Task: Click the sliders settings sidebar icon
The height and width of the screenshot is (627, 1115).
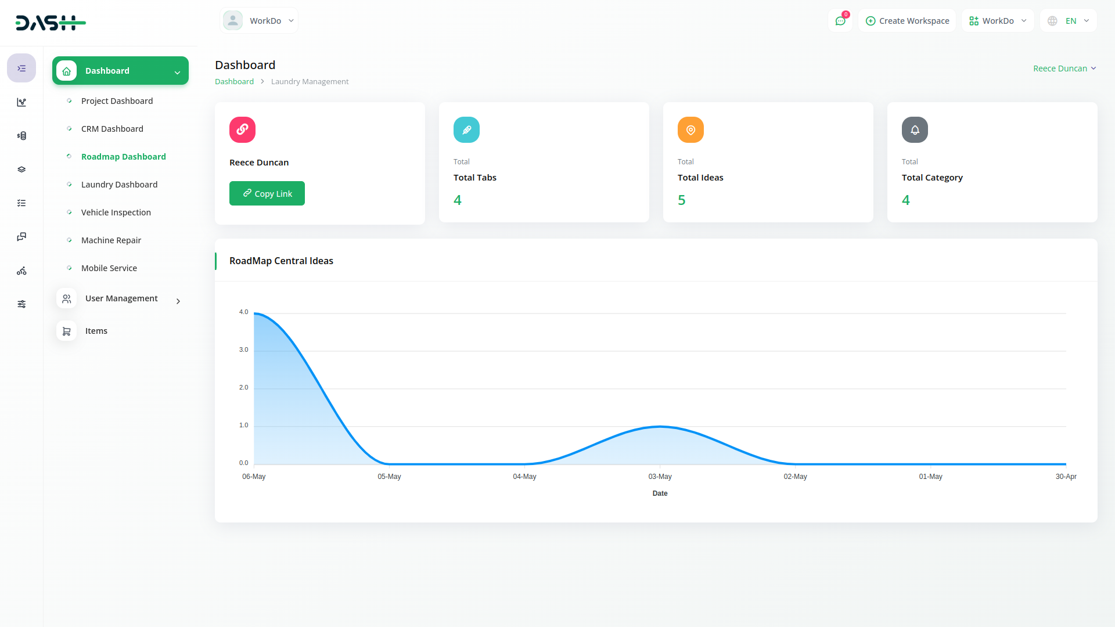Action: tap(21, 304)
